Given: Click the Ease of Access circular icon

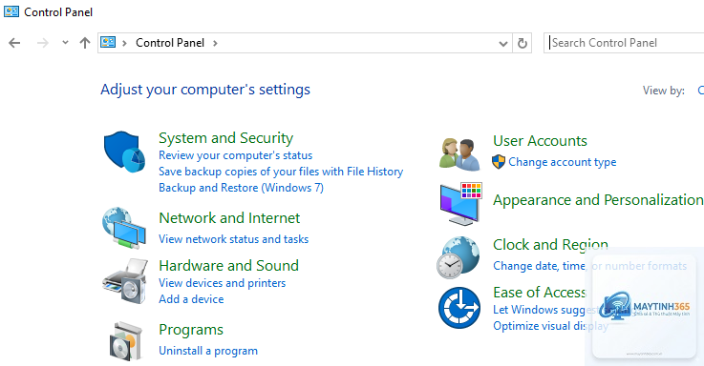Looking at the screenshot, I should point(459,308).
